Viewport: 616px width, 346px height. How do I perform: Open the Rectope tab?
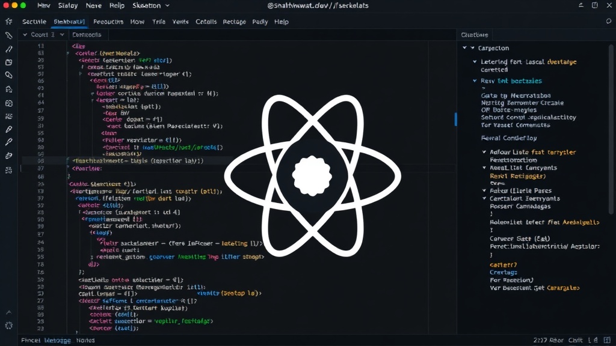click(234, 22)
